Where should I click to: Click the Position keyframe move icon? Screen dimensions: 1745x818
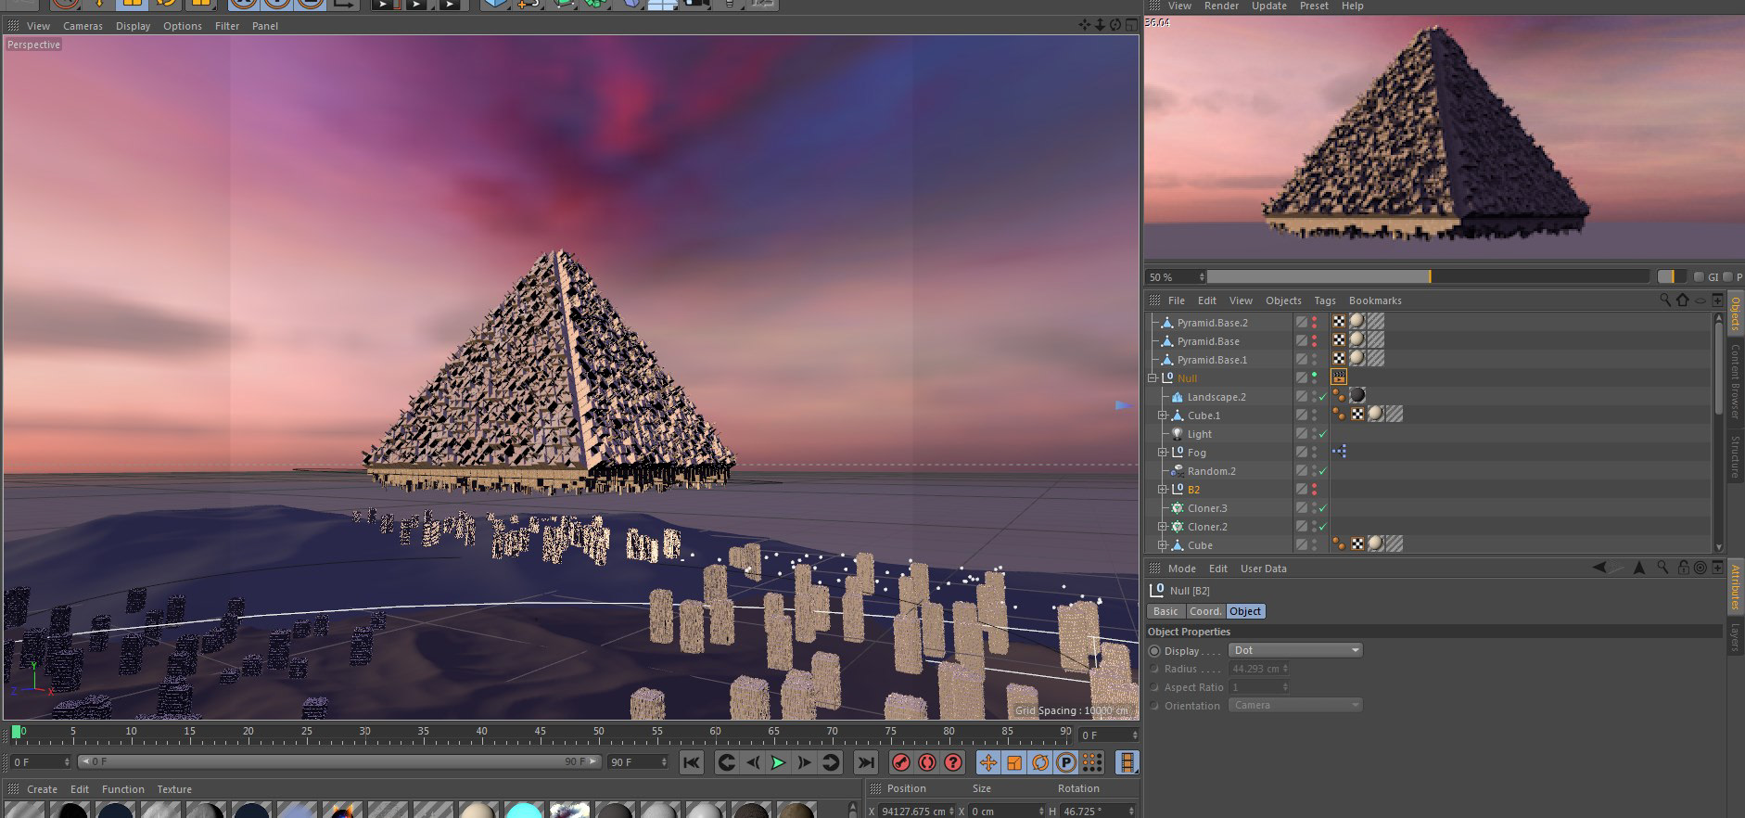click(988, 762)
